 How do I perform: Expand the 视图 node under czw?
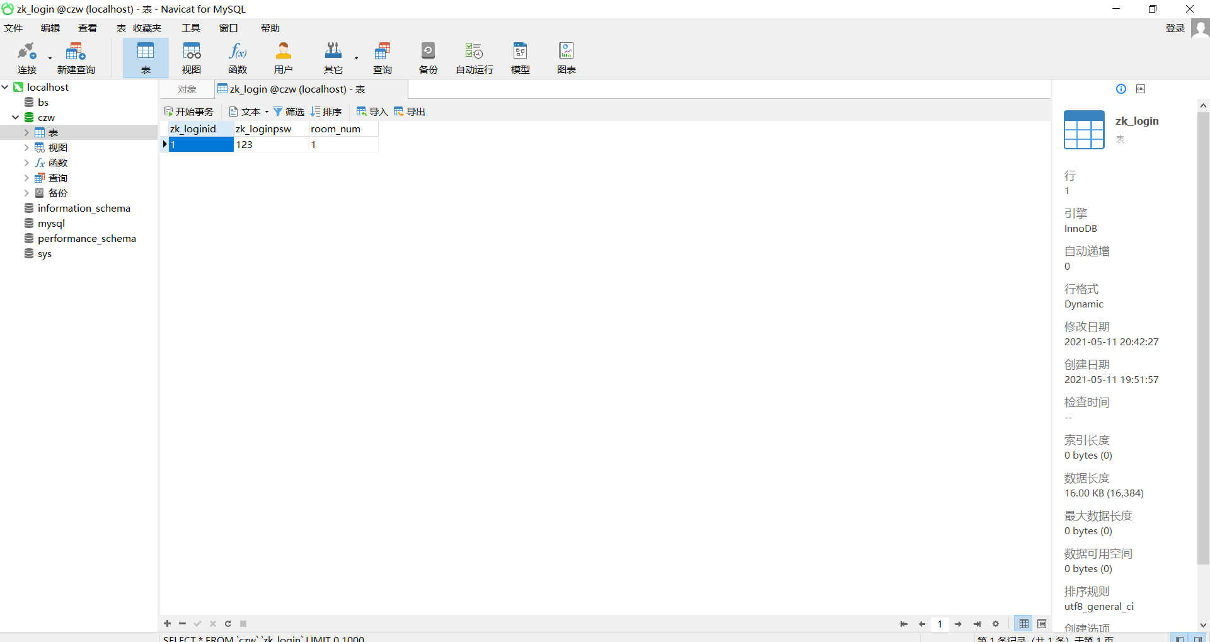tap(26, 147)
